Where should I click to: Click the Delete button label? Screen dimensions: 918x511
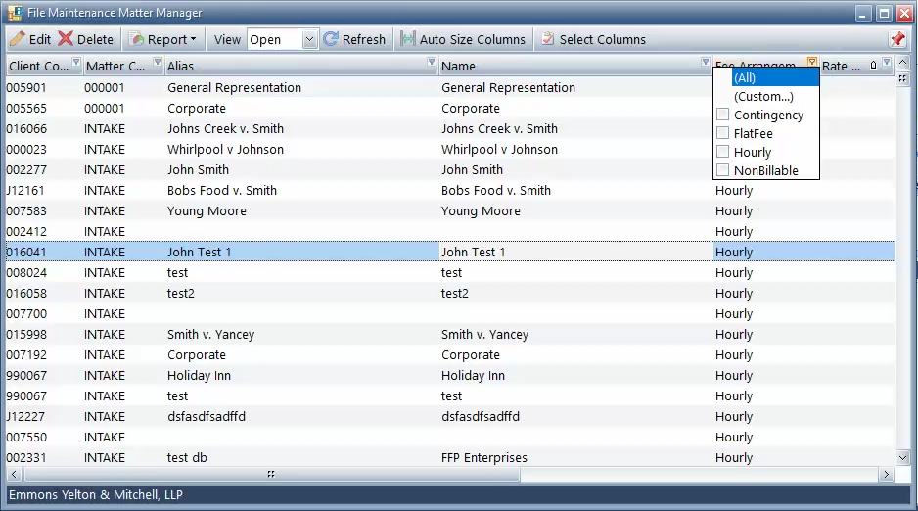95,40
